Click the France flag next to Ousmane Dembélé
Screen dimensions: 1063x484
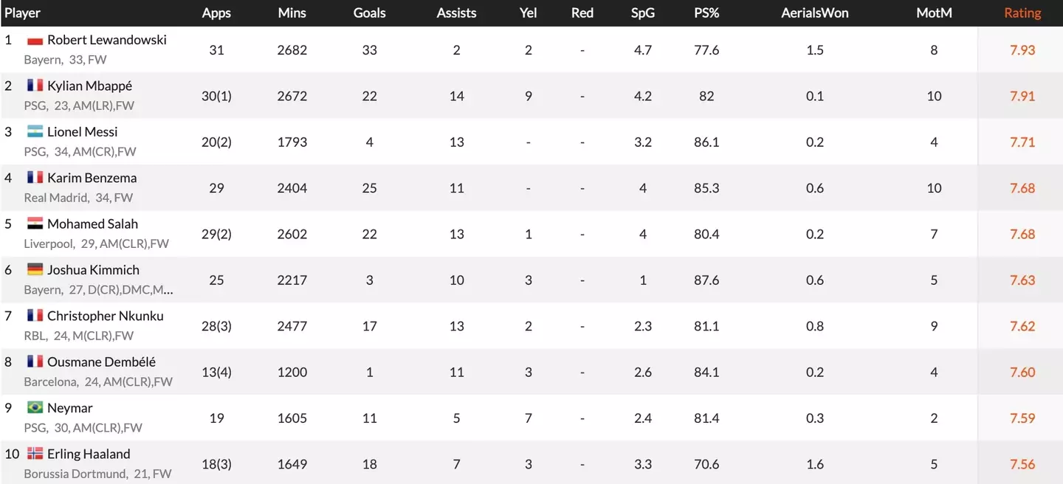35,362
